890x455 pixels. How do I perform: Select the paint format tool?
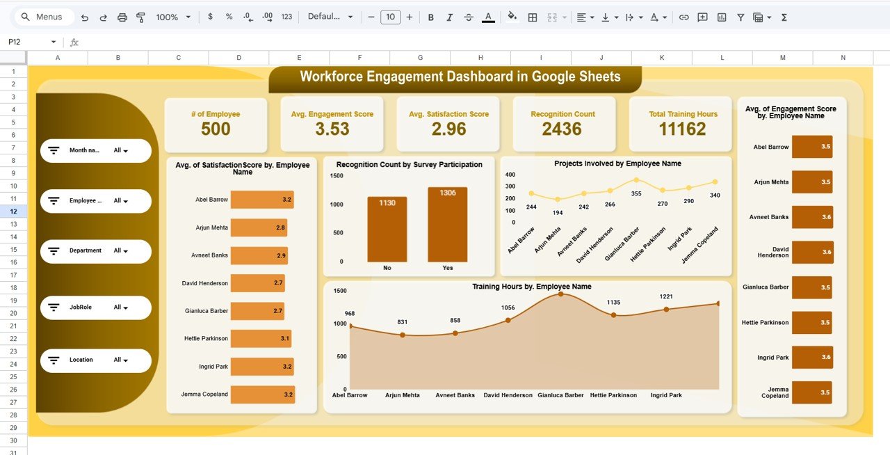click(x=140, y=17)
